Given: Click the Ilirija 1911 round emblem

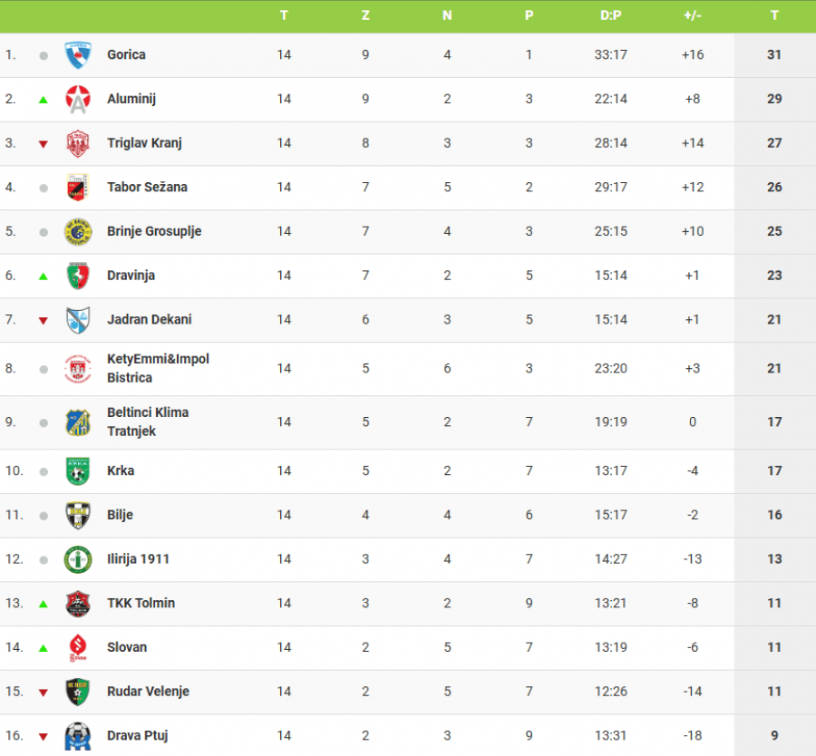Looking at the screenshot, I should 77,559.
